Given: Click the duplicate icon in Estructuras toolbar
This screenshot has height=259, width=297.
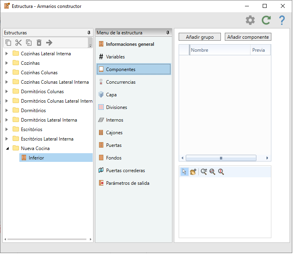Looking at the screenshot, I should pos(29,43).
